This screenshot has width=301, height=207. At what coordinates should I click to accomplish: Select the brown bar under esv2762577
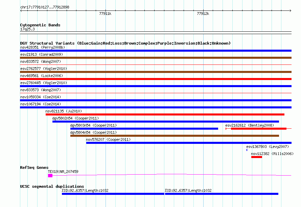pyautogui.click(x=156, y=72)
